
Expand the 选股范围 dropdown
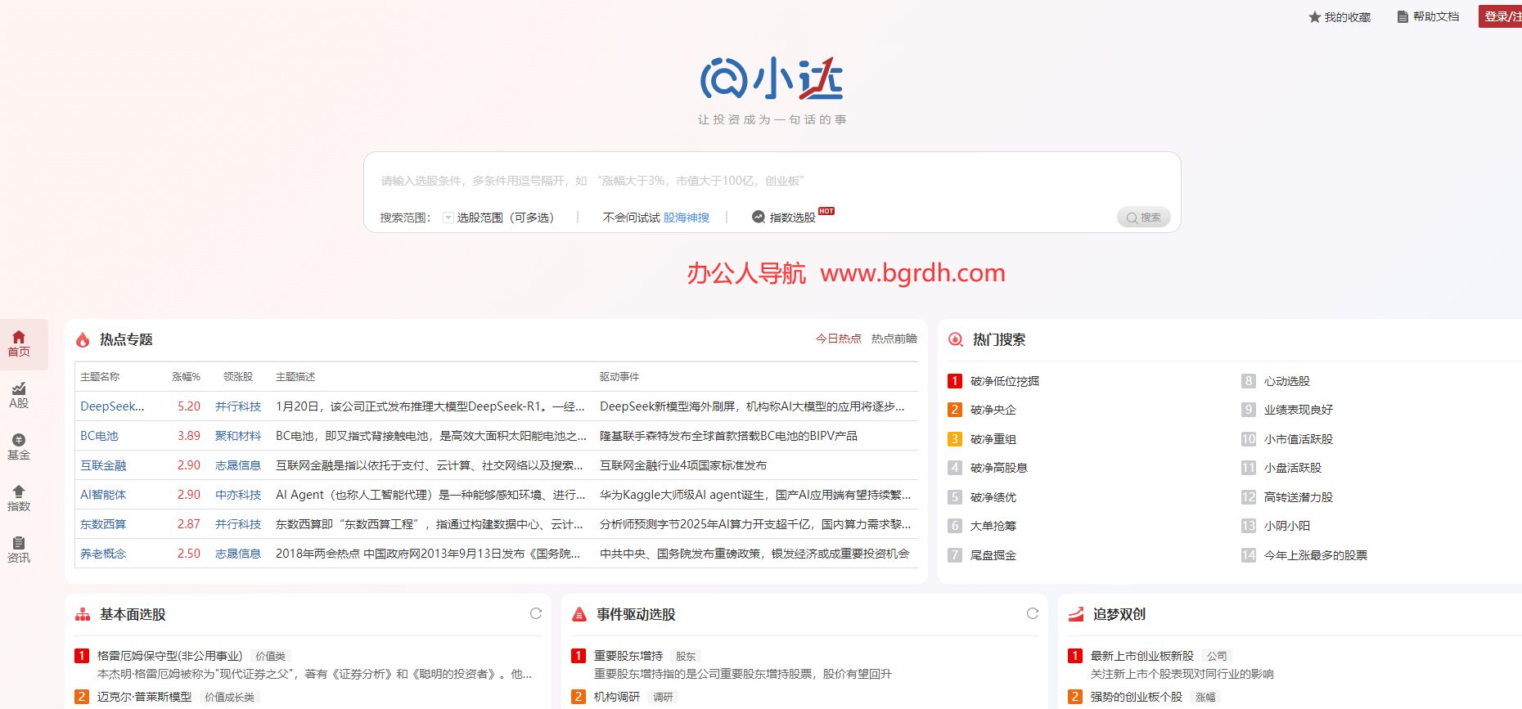click(x=448, y=218)
